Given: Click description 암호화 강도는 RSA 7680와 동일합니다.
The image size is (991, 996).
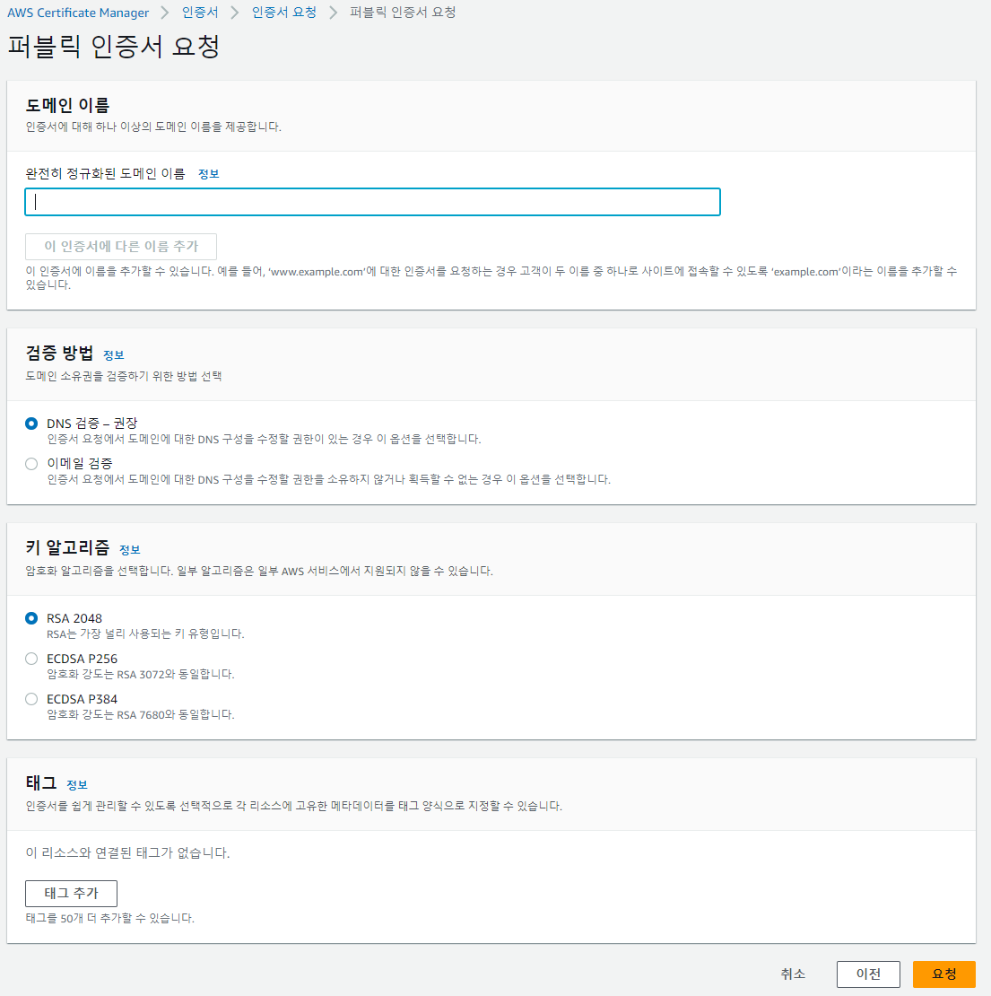Looking at the screenshot, I should [x=140, y=714].
